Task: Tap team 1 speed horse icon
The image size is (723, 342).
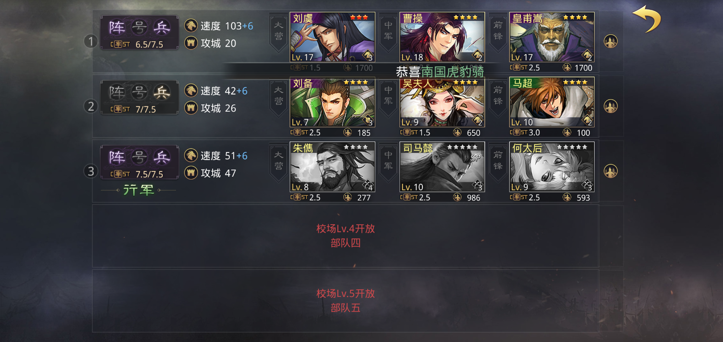Action: 191,26
